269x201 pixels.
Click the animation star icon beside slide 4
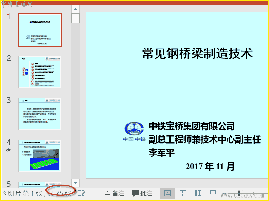(x=8, y=150)
